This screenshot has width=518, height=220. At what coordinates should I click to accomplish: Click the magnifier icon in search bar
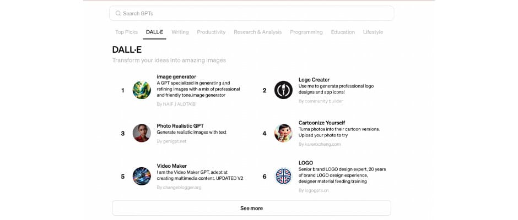point(118,14)
